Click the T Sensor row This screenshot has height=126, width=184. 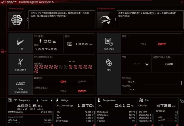(116, 121)
